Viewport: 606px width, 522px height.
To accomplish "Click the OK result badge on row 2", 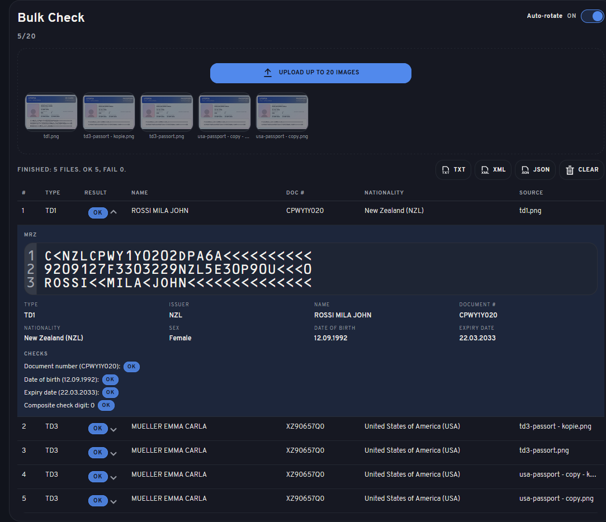I will [x=97, y=428].
